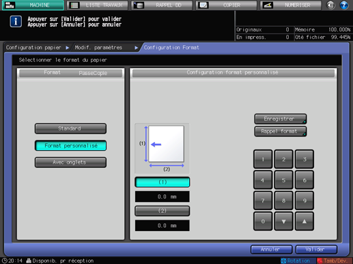The height and width of the screenshot is (264, 353).
Task: Open the RAPPEL DD tab
Action: click(162, 5)
